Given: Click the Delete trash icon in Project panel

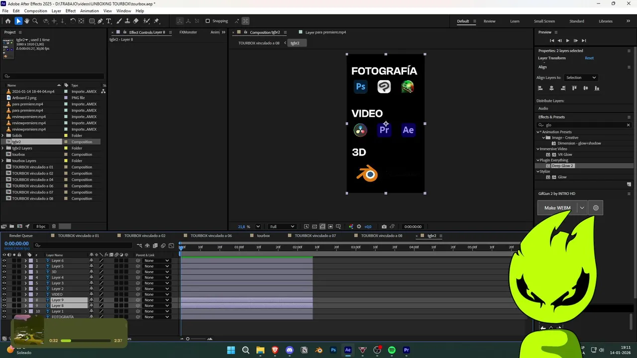Looking at the screenshot, I should (x=54, y=226).
